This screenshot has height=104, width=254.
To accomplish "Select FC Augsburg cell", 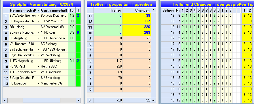I will coord(23,38).
